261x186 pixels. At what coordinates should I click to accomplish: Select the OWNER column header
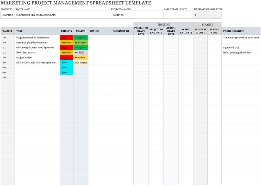pyautogui.click(x=99, y=31)
